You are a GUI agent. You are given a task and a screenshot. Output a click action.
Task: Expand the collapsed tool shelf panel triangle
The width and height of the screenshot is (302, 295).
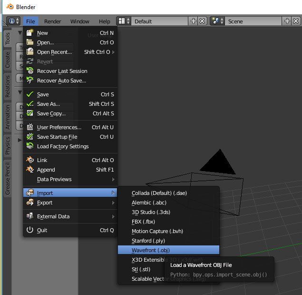pyautogui.click(x=19, y=140)
